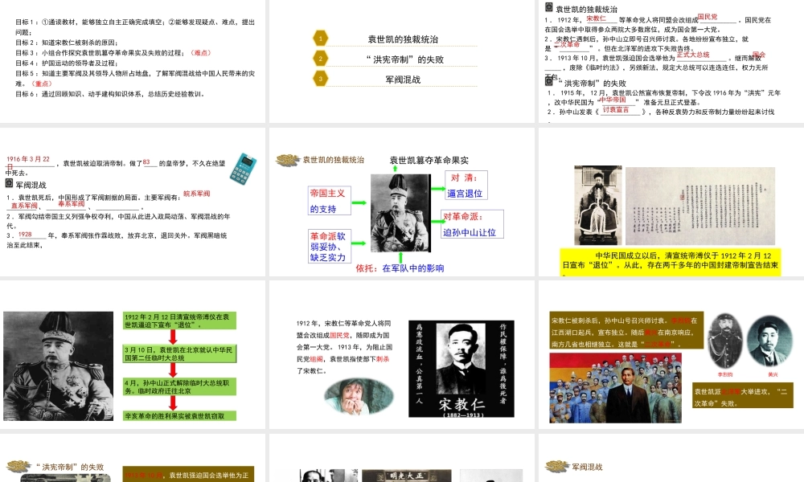Click red date 1916年3月22日
The image size is (804, 482).
(28, 162)
